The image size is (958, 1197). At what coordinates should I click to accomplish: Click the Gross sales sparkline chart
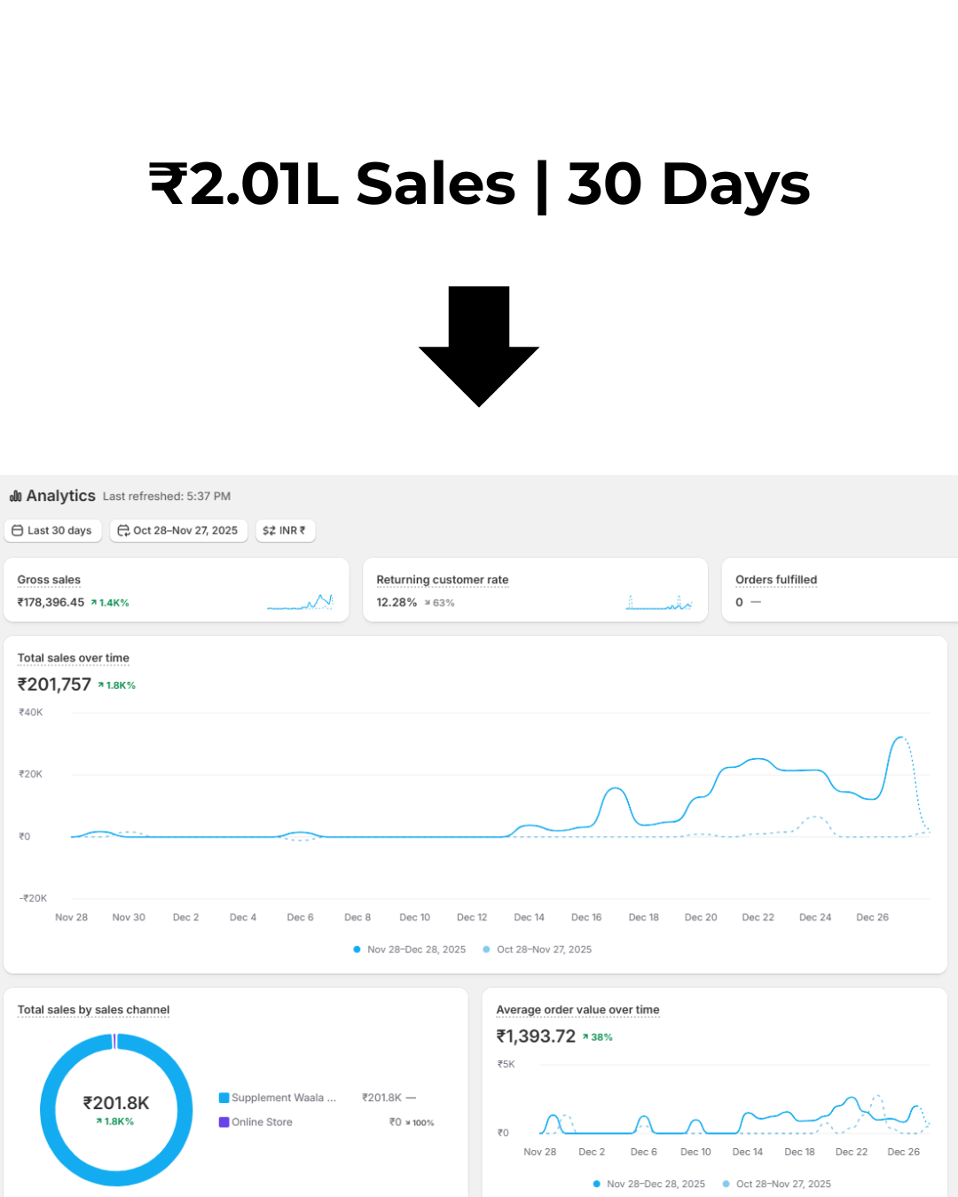click(x=300, y=603)
